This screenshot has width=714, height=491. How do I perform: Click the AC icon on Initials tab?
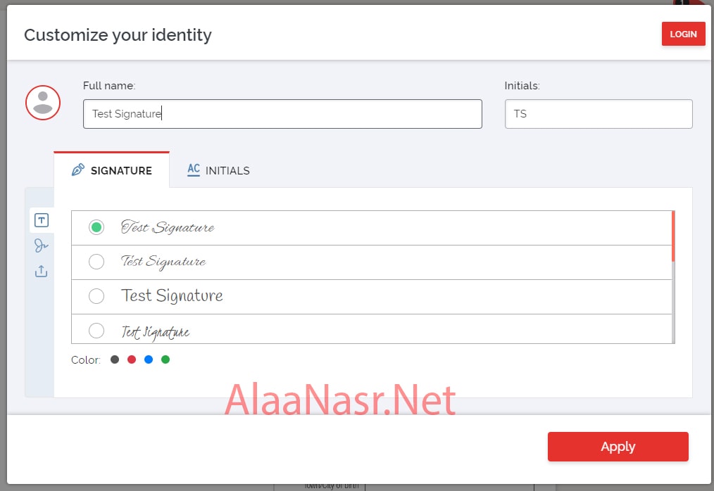pos(194,170)
